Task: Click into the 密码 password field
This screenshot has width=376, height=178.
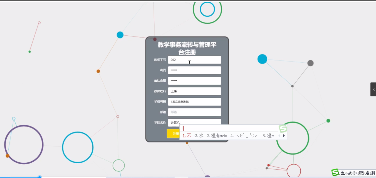Action: click(194, 70)
